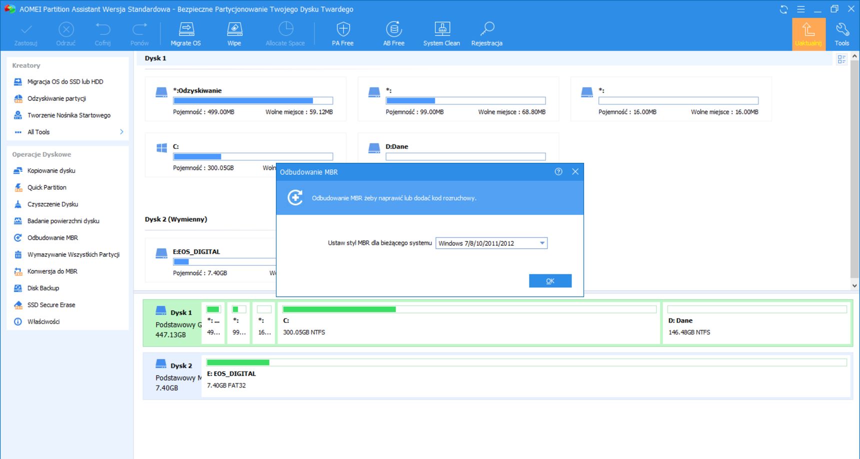Screen dimensions: 860x459
Task: Click scroll down arrow of partition list
Action: pyautogui.click(x=854, y=285)
